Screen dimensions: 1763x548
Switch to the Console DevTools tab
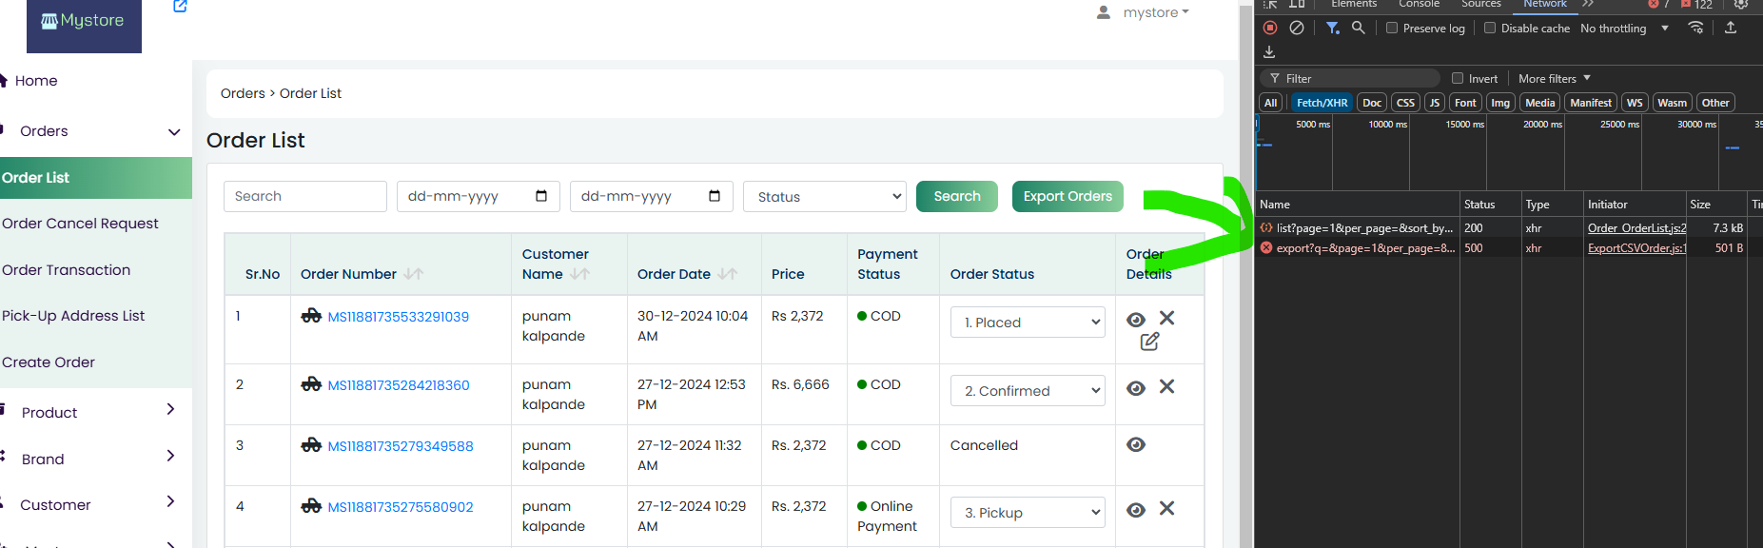[1419, 4]
